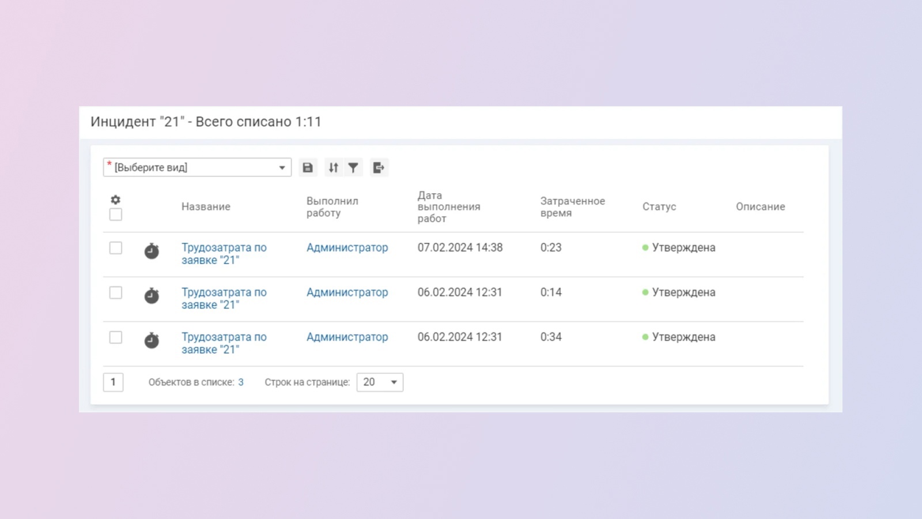Sort by the "Статус" column header
The image size is (922, 519).
pyautogui.click(x=659, y=206)
